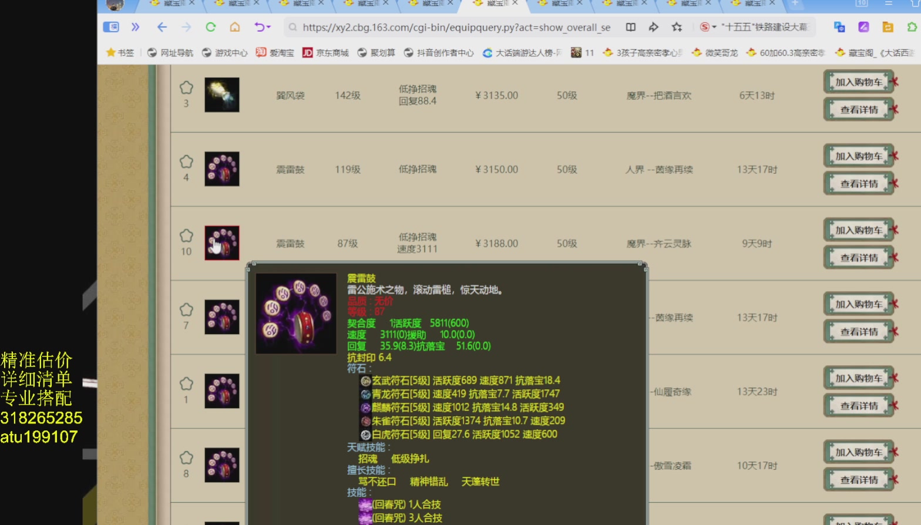Bookmark this page with address-bar star

677,27
